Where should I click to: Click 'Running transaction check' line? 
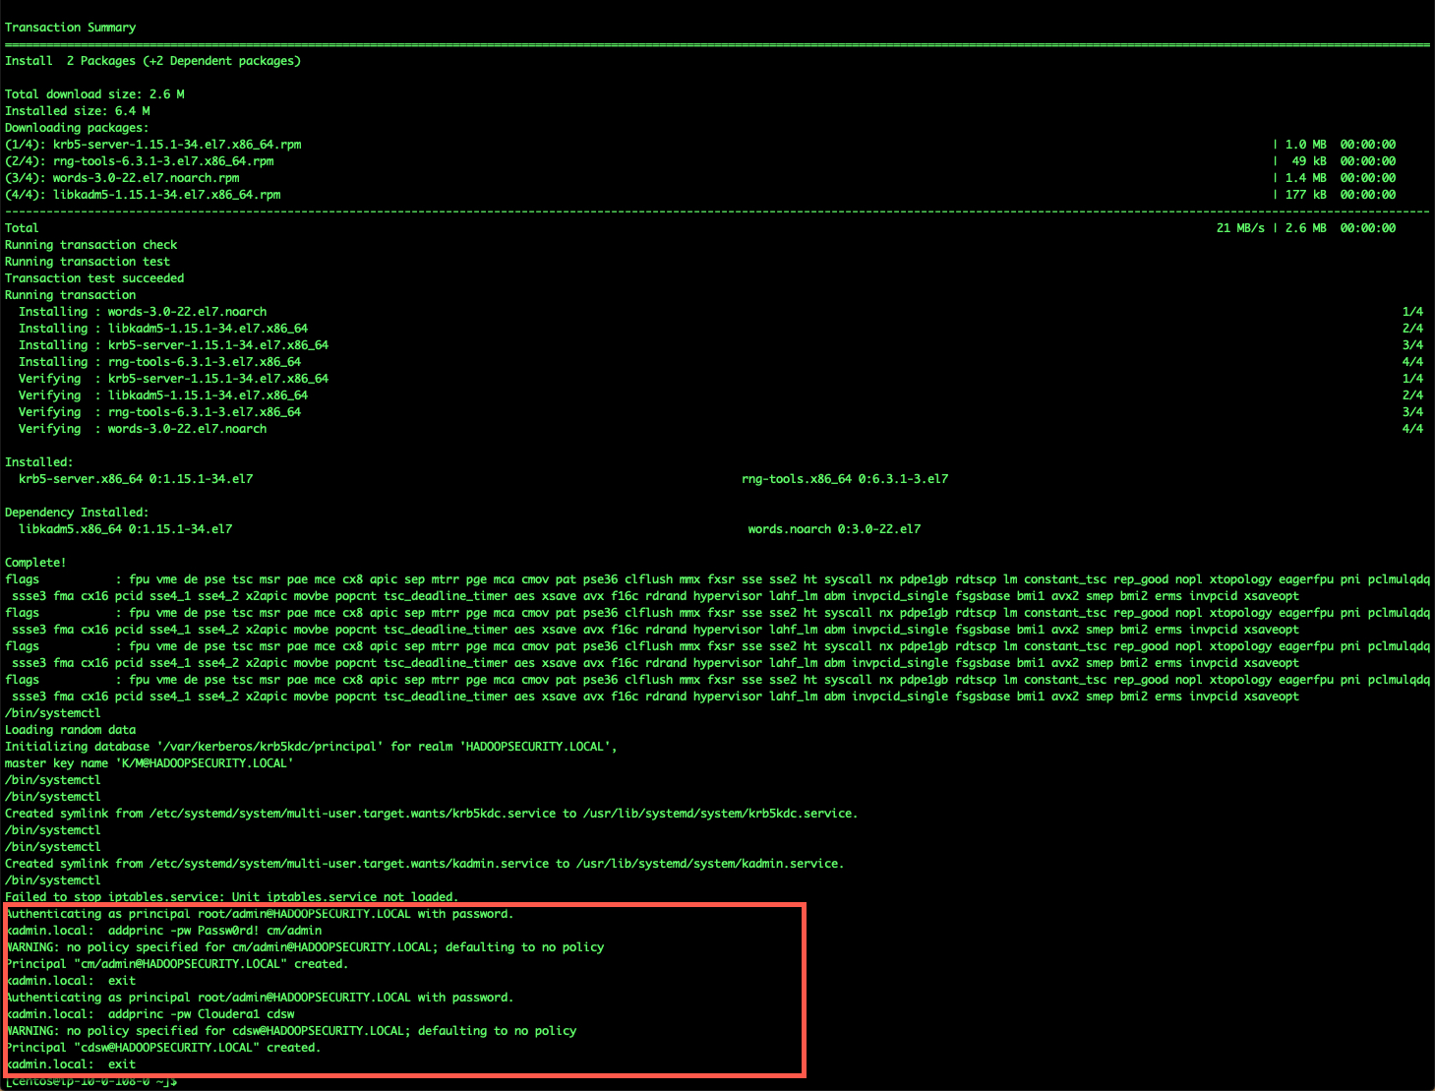pyautogui.click(x=91, y=245)
